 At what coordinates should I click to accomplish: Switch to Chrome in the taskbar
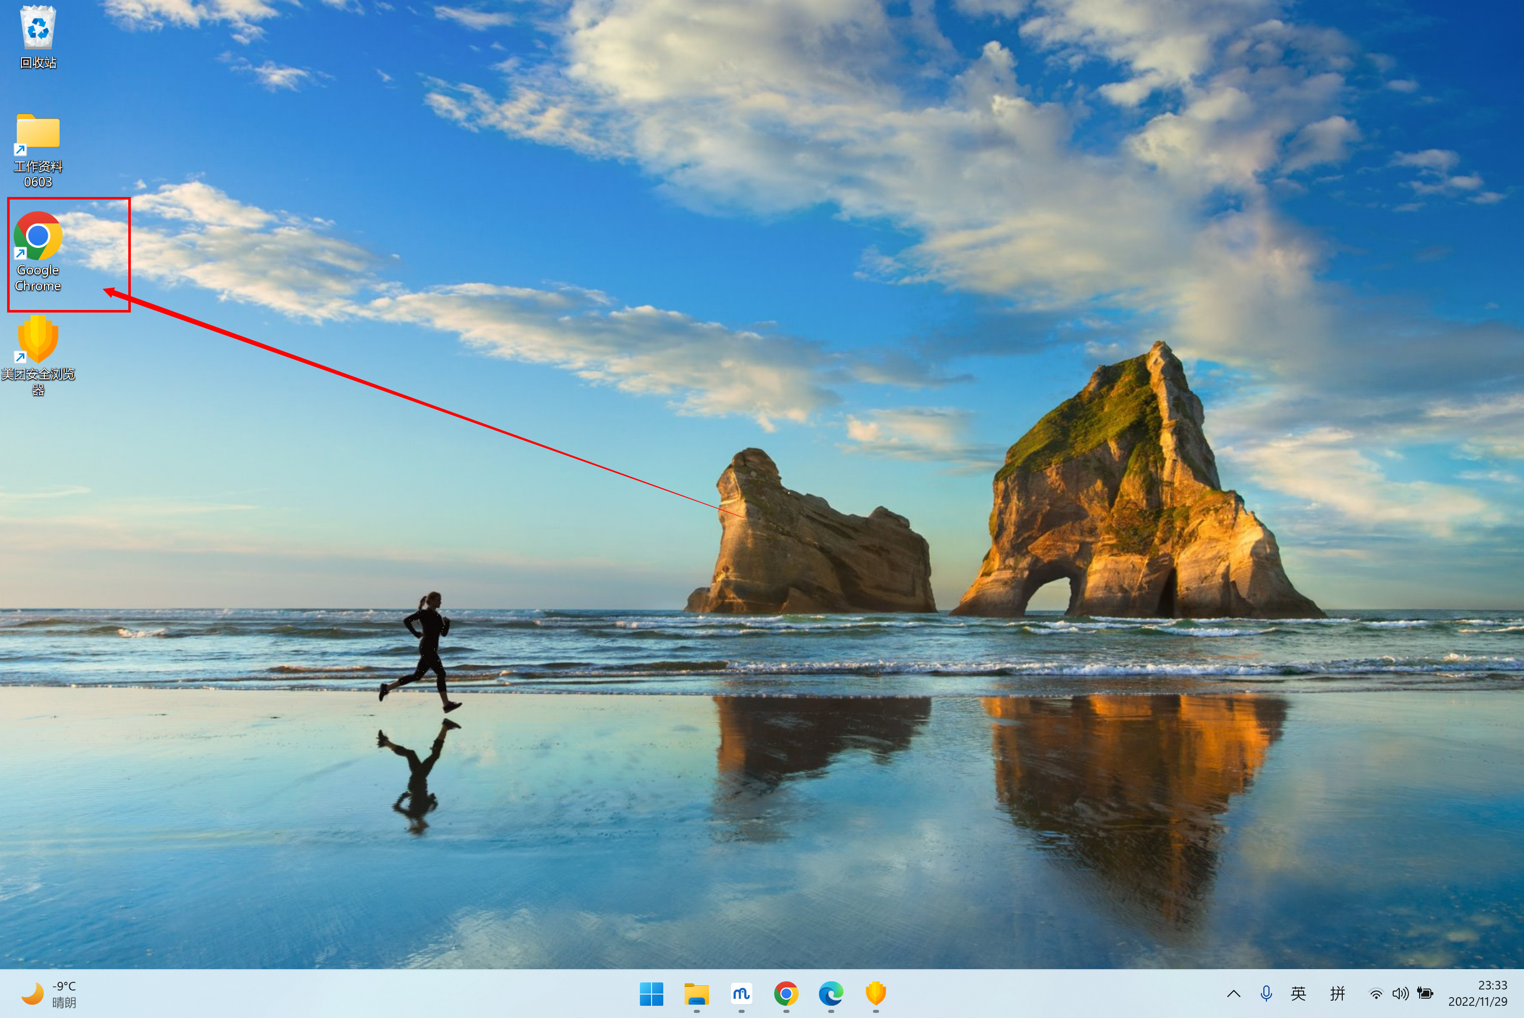tap(786, 994)
